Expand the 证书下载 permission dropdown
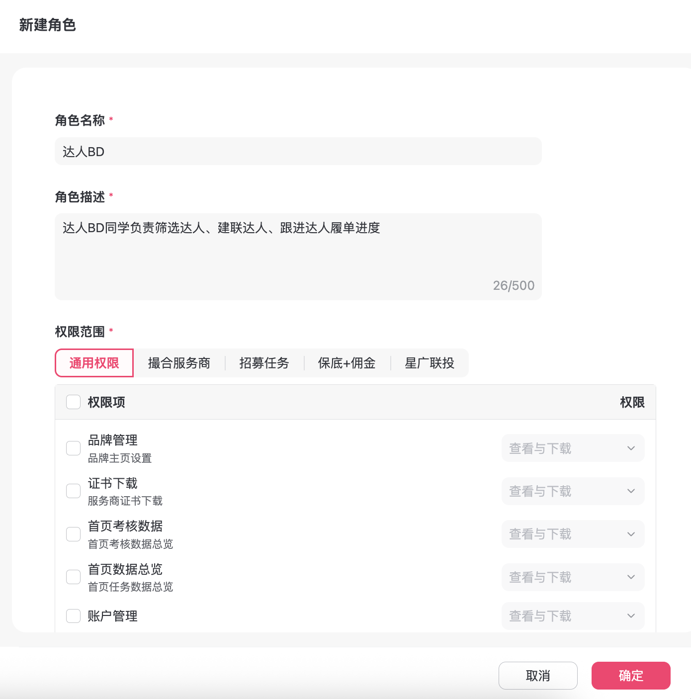This screenshot has width=691, height=699. [573, 491]
